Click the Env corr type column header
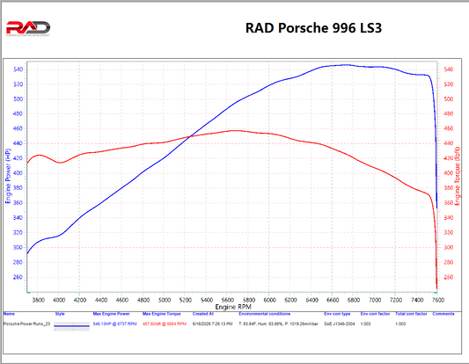 (337, 314)
